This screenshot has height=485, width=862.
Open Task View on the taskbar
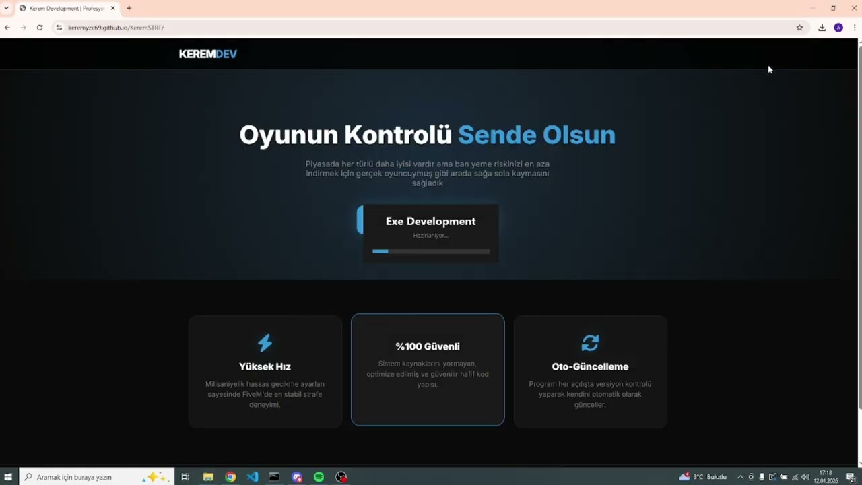point(186,477)
